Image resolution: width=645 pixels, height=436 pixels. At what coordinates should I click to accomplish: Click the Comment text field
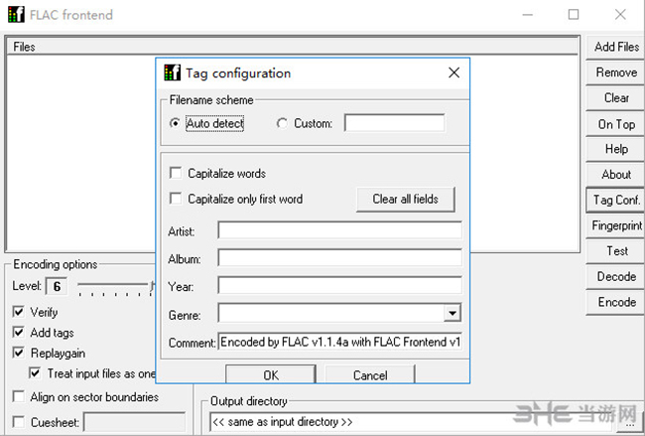[339, 342]
